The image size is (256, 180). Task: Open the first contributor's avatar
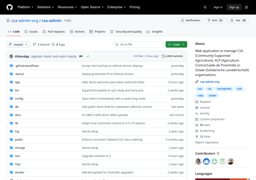click(198, 161)
